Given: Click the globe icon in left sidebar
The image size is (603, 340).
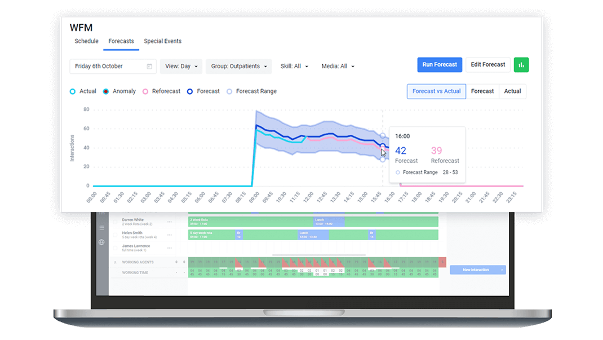Looking at the screenshot, I should [101, 242].
